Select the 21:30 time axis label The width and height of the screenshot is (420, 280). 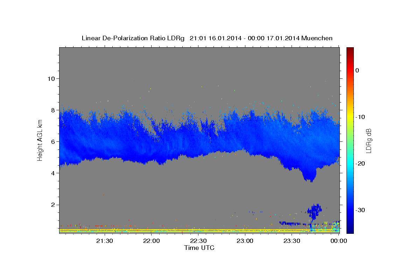[104, 241]
